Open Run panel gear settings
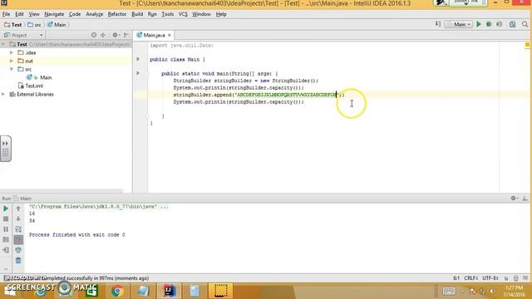The width and height of the screenshot is (532, 299). 514,199
